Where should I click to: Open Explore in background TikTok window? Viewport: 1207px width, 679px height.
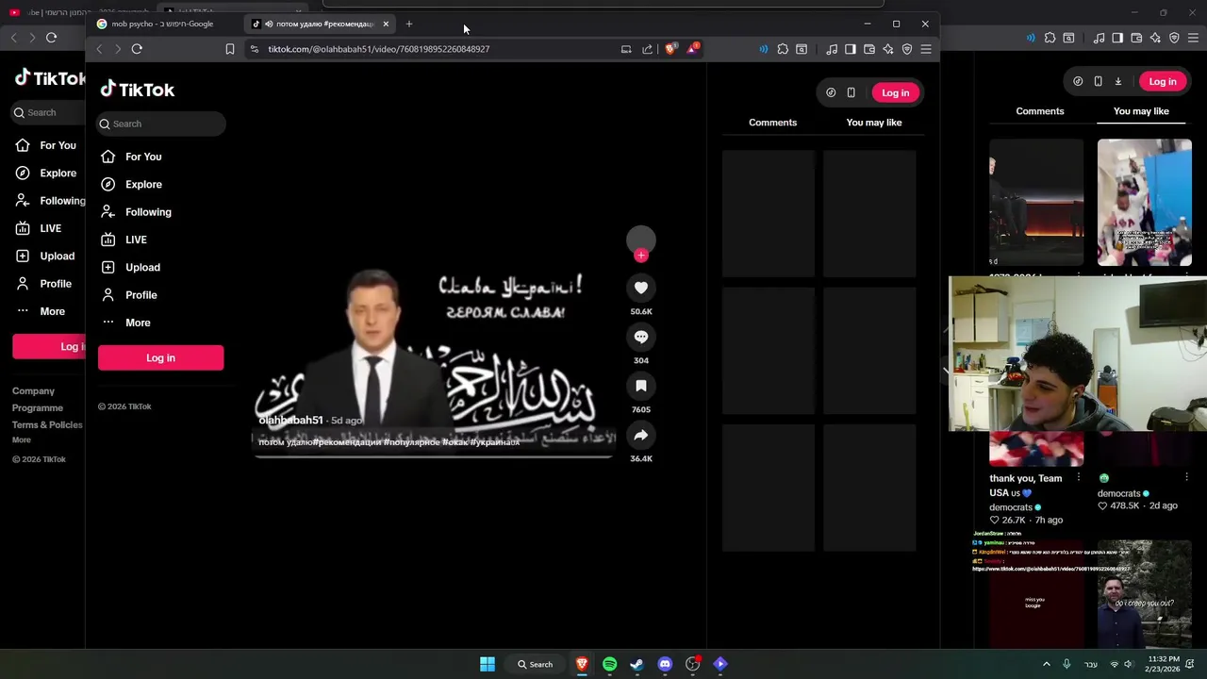[58, 173]
